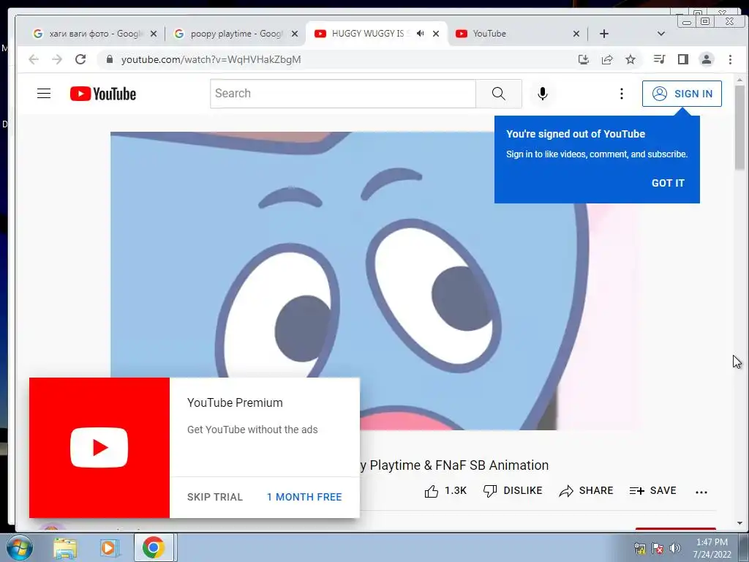Close the 'poopy playtime' tab

[x=295, y=34]
